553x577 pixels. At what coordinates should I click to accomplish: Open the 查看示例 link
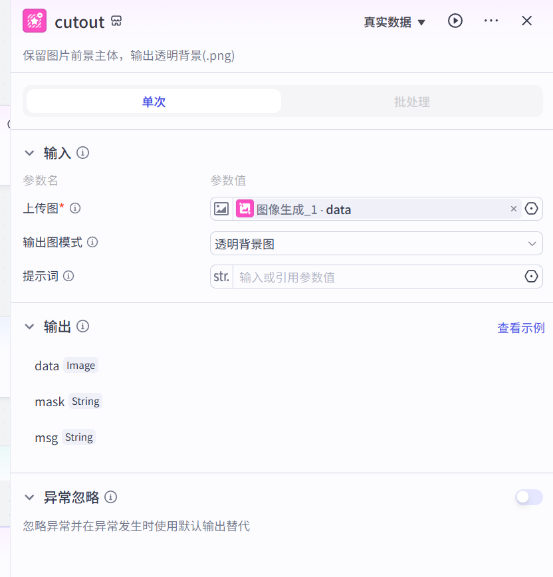point(520,327)
